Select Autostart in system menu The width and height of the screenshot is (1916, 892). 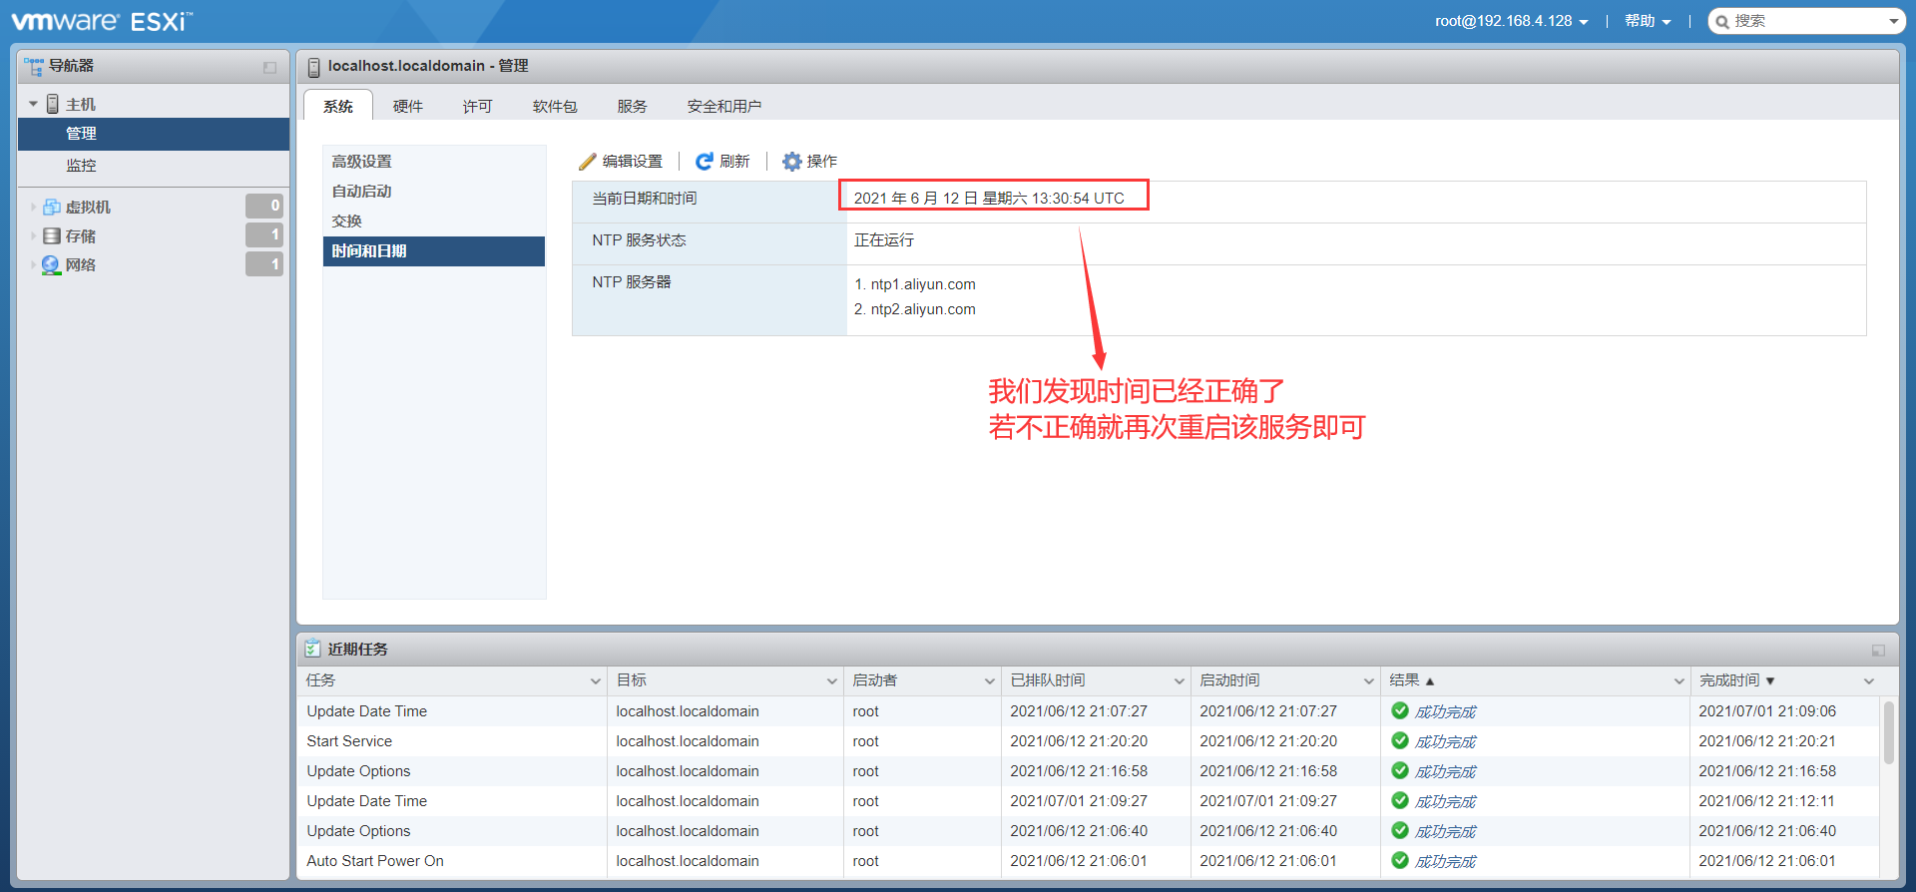tap(434, 192)
